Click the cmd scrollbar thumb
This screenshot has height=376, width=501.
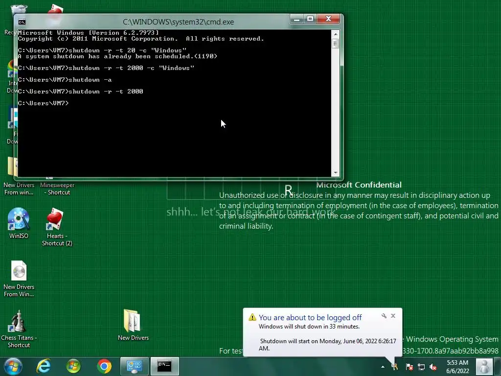tap(336, 43)
